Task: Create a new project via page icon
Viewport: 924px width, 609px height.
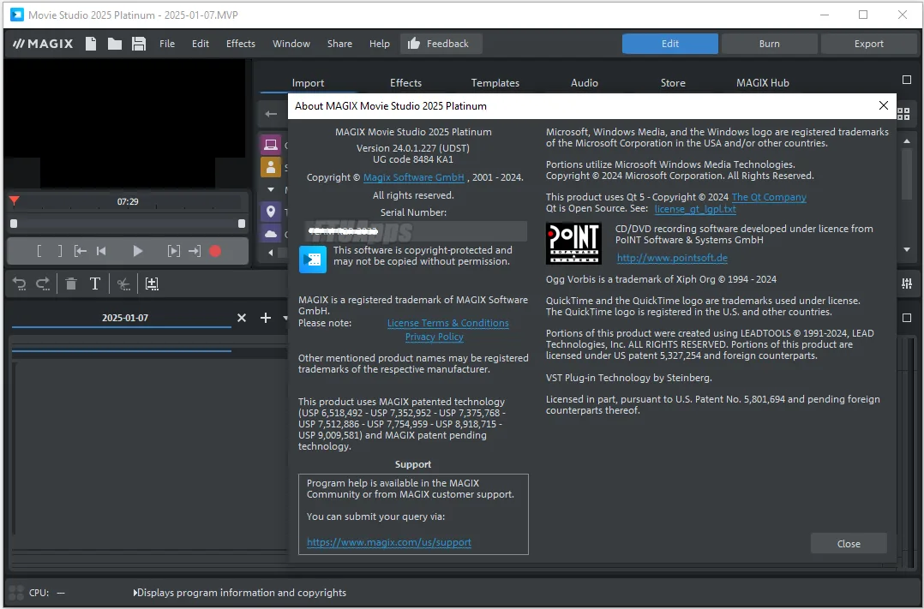Action: 91,44
